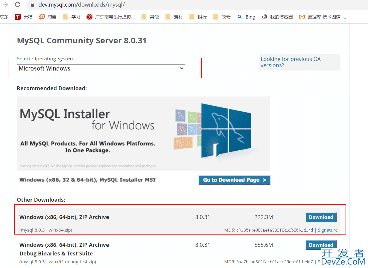Open the 我的博客园 bookmark
The width and height of the screenshot is (368, 268).
tap(277, 17)
